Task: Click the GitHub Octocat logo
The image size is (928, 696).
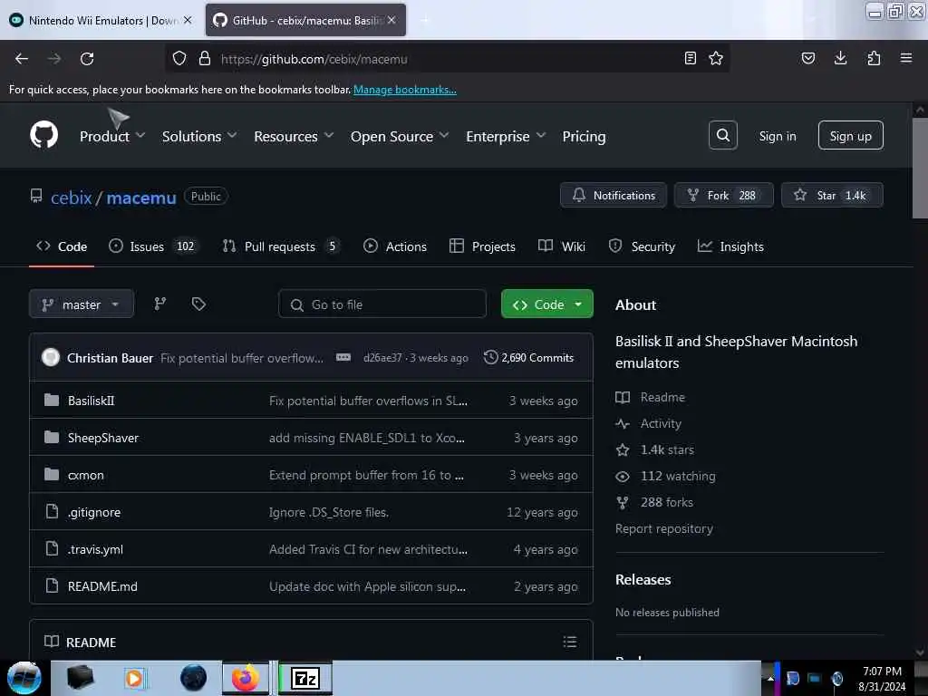Action: click(x=43, y=136)
